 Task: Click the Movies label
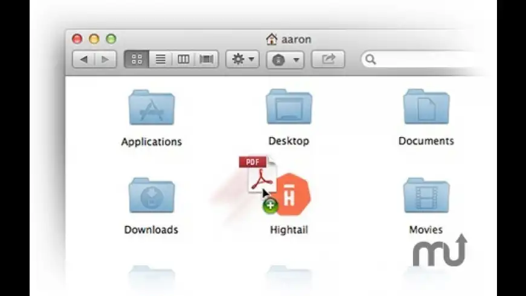426,230
